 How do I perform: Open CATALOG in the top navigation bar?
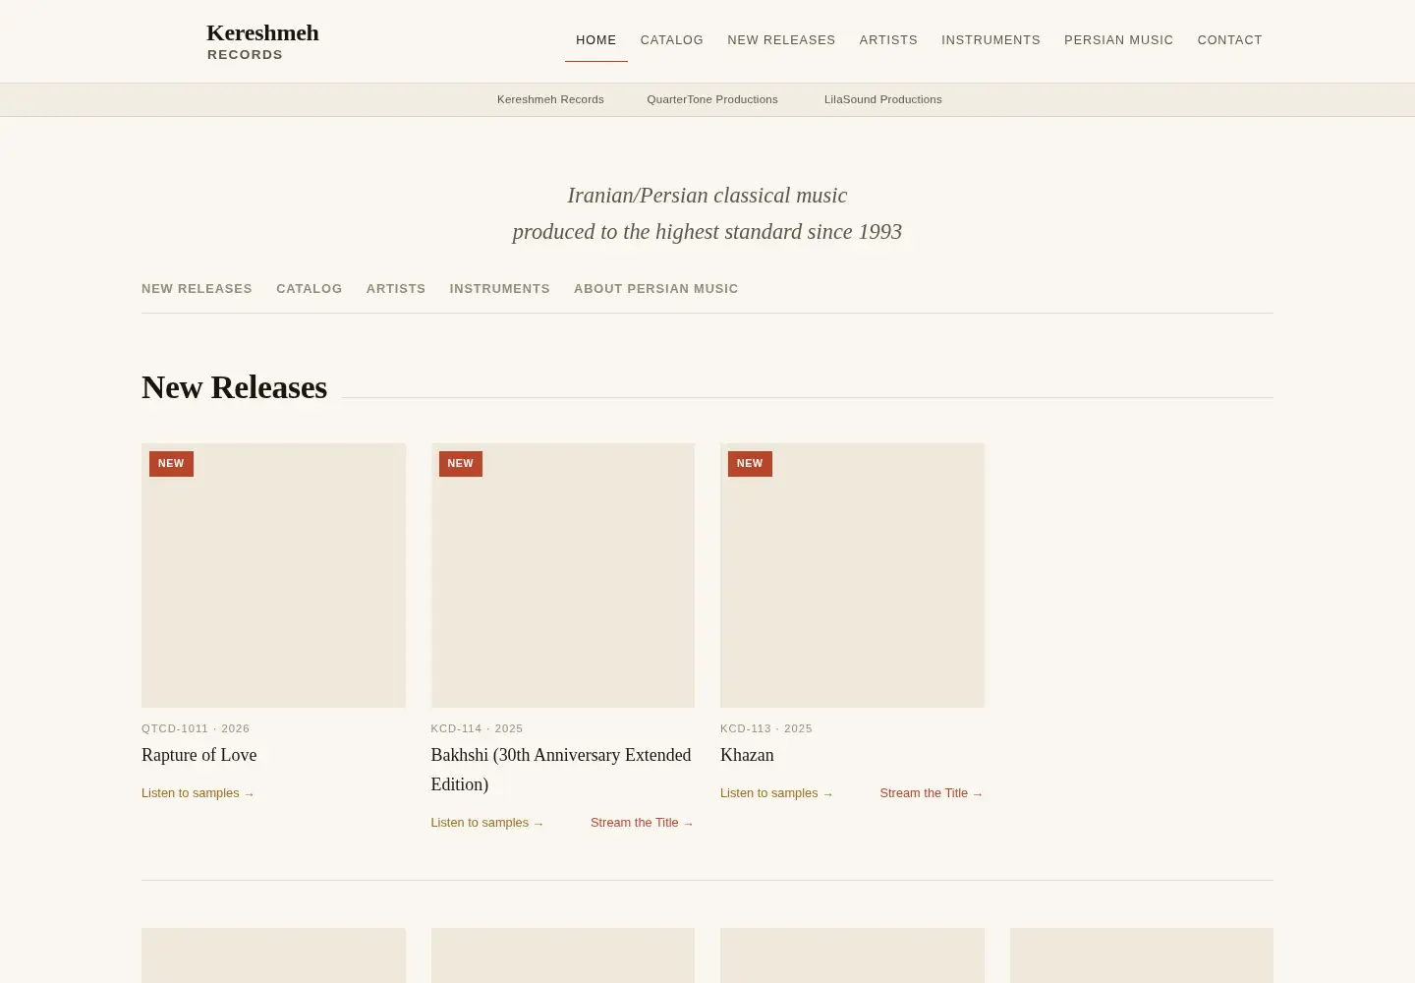(x=672, y=40)
